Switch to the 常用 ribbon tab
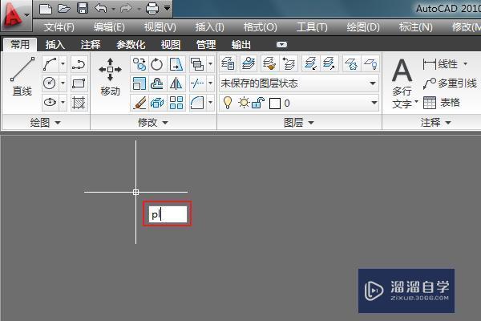 20,45
